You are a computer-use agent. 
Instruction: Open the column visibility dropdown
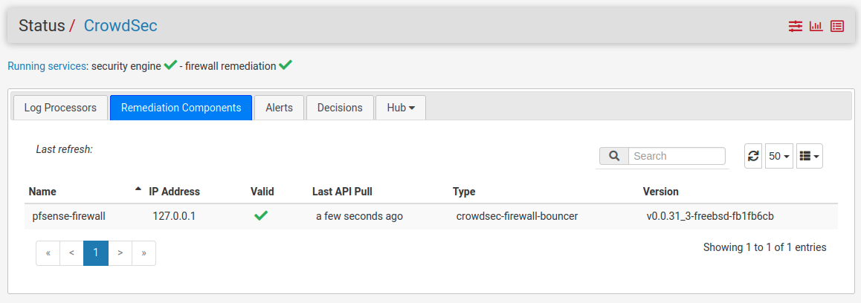tap(809, 156)
